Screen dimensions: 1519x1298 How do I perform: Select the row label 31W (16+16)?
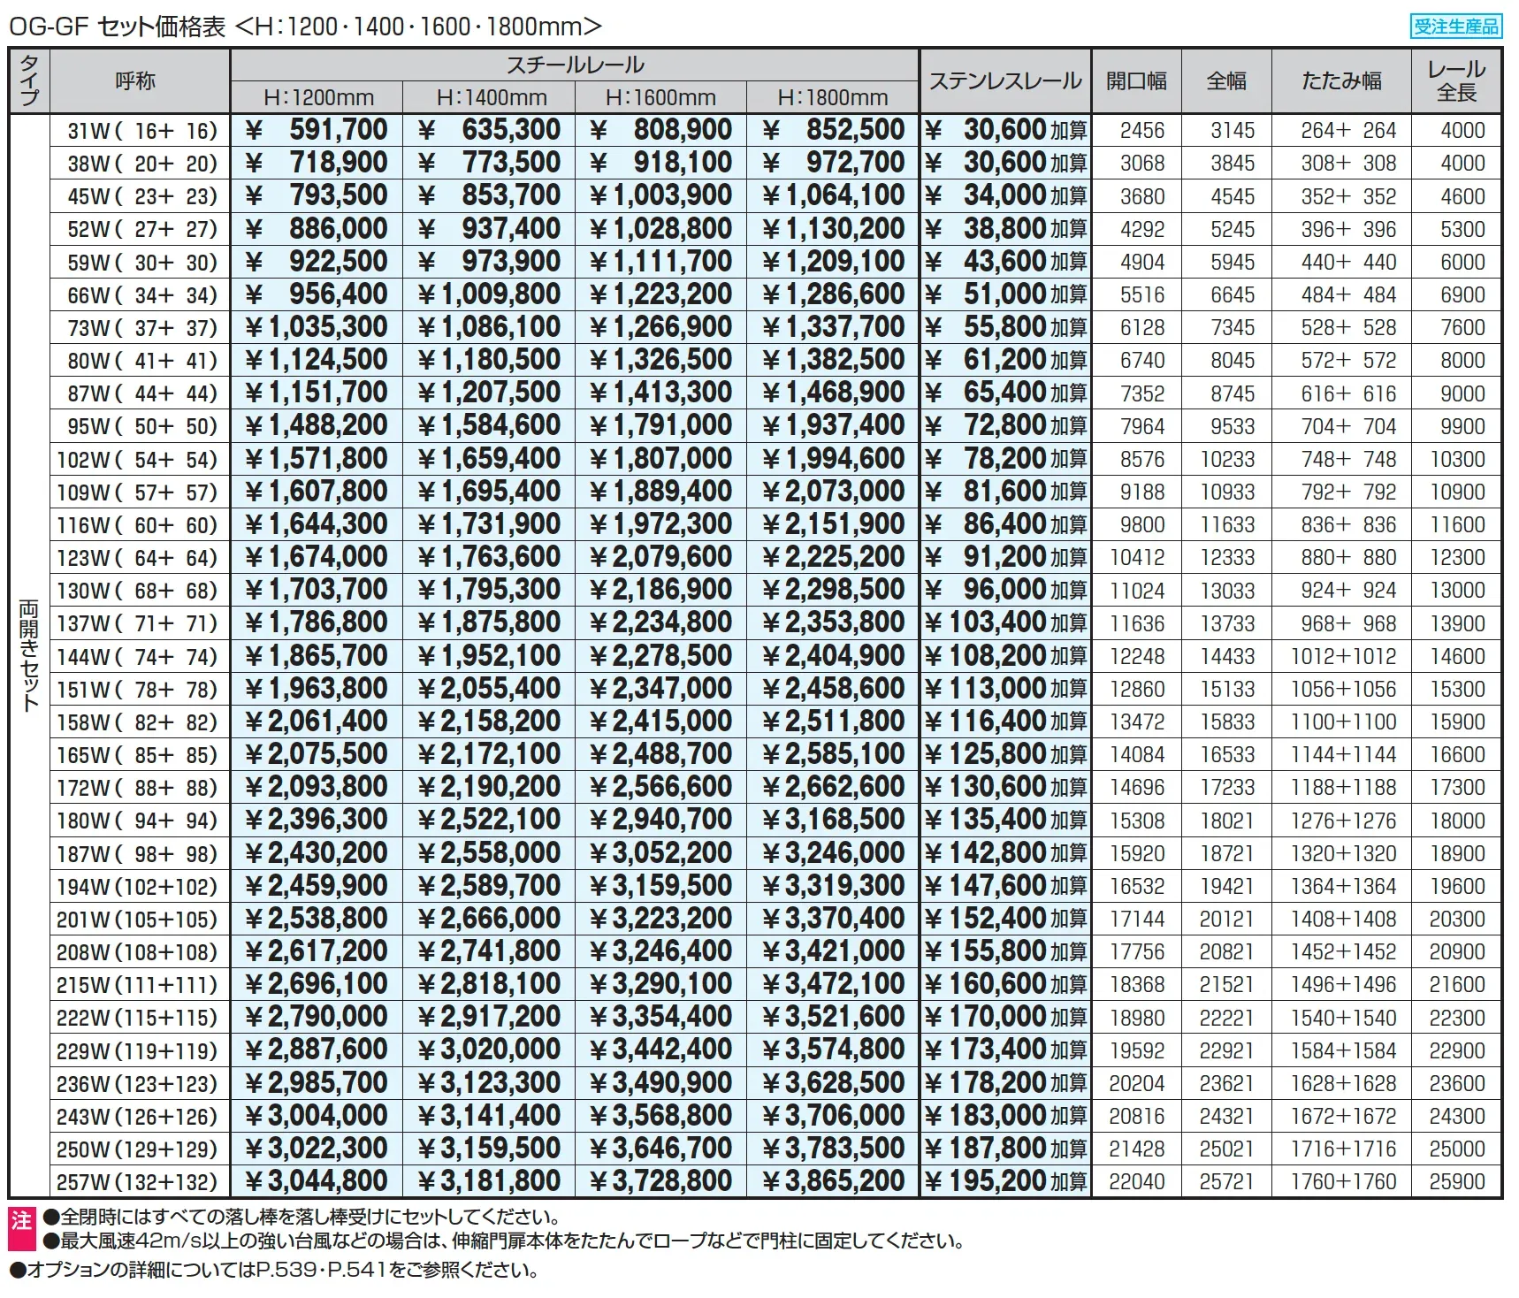(x=141, y=131)
